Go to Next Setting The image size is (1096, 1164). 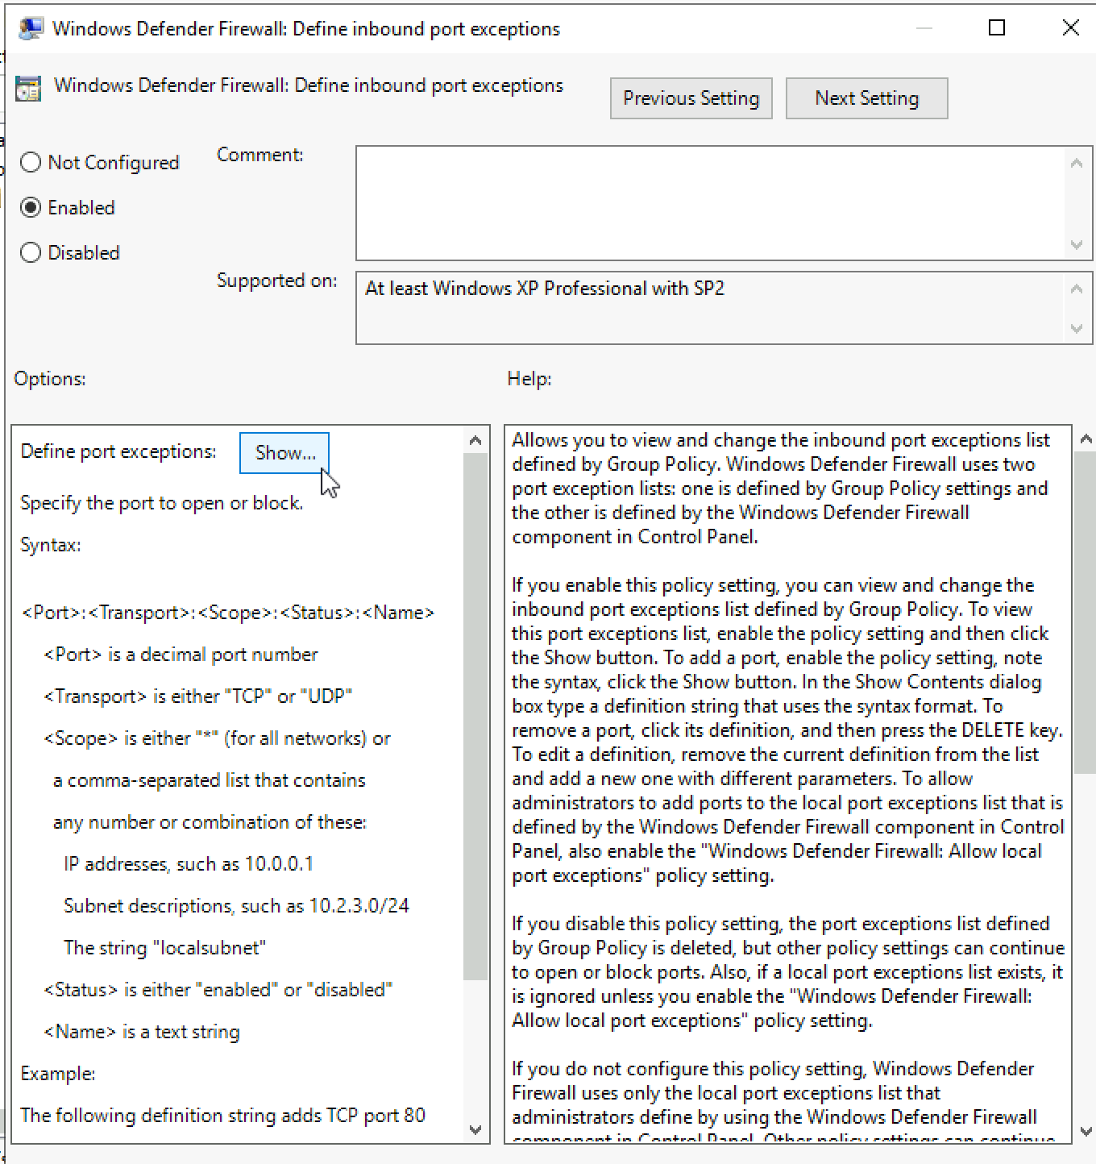[x=867, y=98]
